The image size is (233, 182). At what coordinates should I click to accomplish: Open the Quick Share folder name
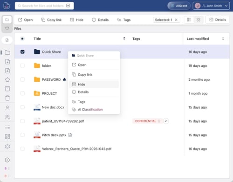(51, 52)
